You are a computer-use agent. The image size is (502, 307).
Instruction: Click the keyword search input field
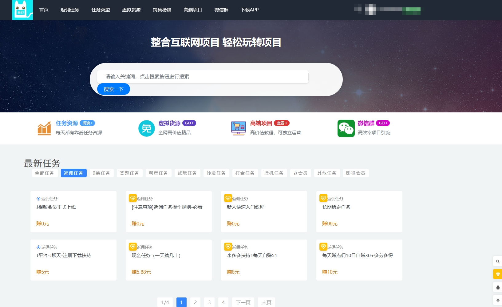(x=203, y=77)
